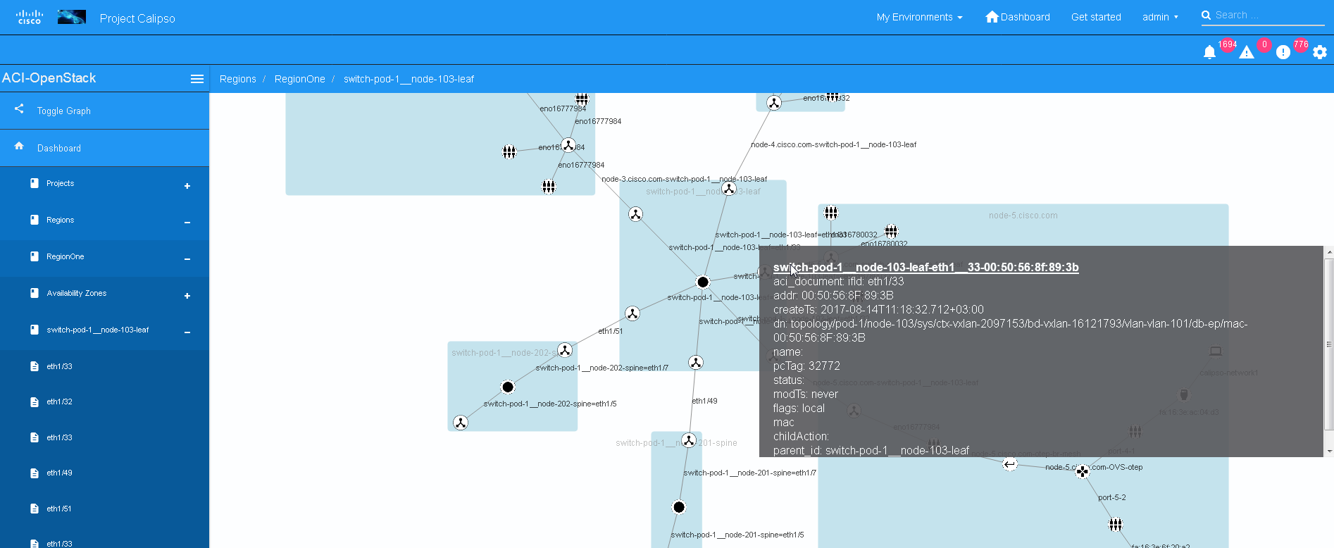Select the central black node of node-103-leaf
This screenshot has height=548, width=1334.
(x=703, y=282)
